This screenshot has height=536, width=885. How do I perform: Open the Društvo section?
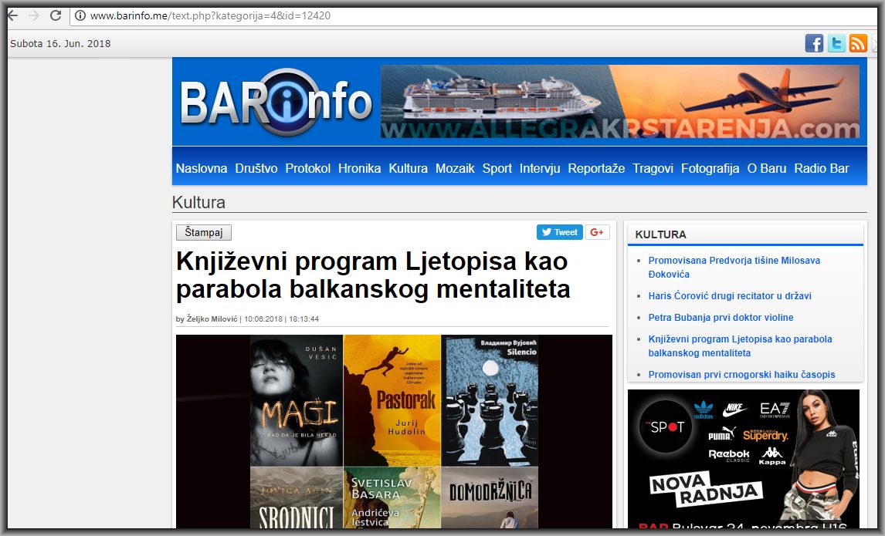(256, 169)
